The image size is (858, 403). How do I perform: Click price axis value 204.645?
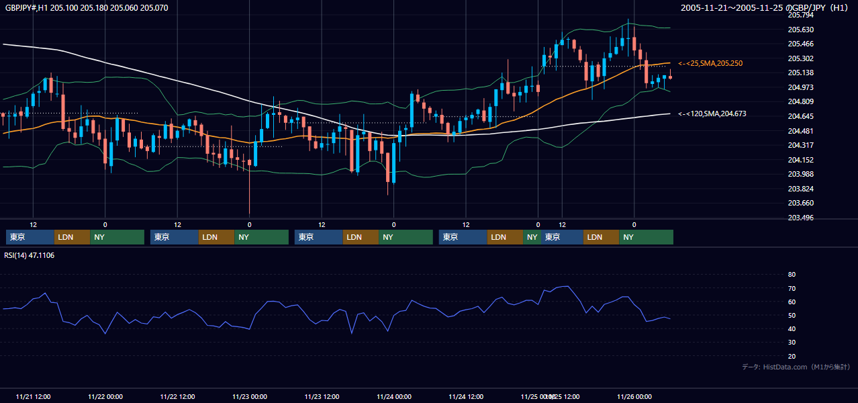pyautogui.click(x=800, y=116)
